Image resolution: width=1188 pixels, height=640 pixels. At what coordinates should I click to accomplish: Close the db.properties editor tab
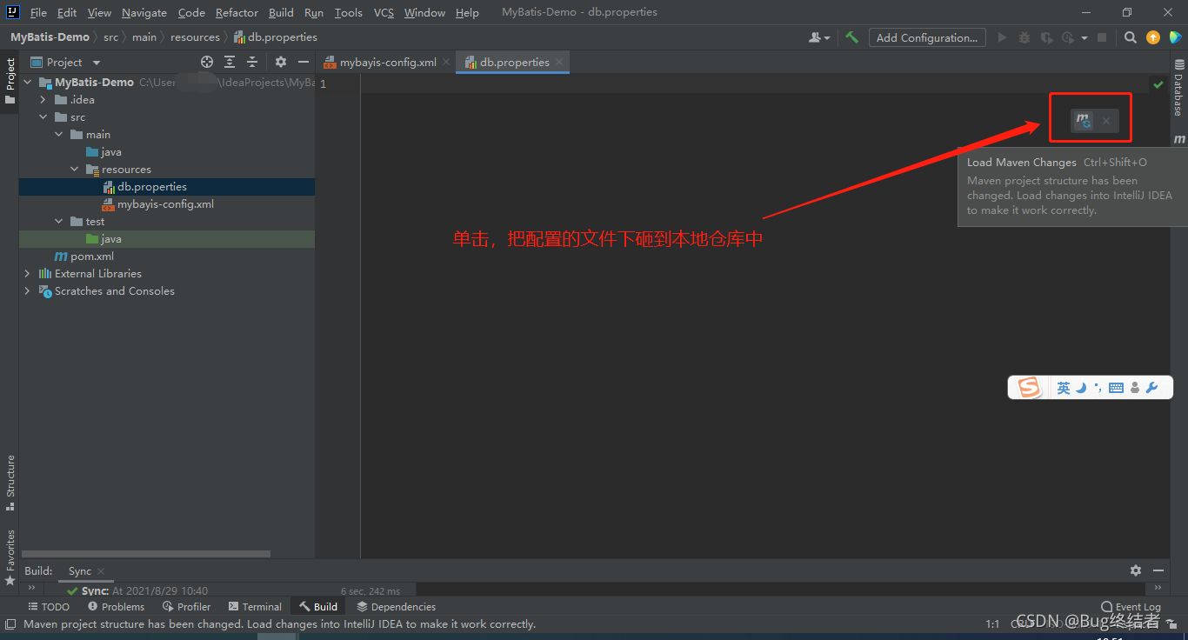click(559, 62)
